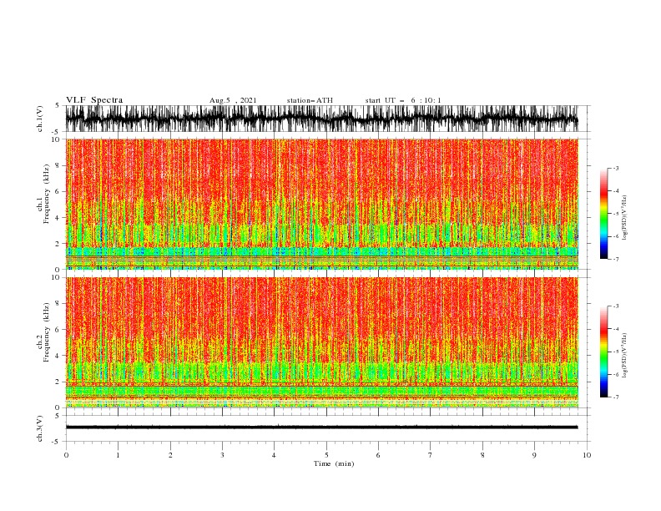
Task: Click the time axis tick label "9"
Action: click(534, 455)
